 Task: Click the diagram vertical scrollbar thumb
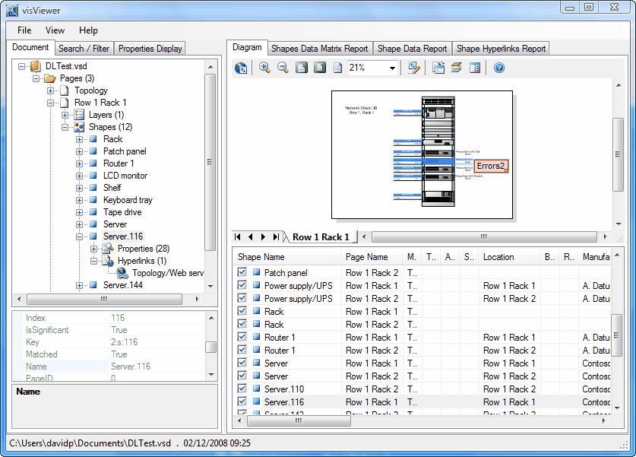618,154
